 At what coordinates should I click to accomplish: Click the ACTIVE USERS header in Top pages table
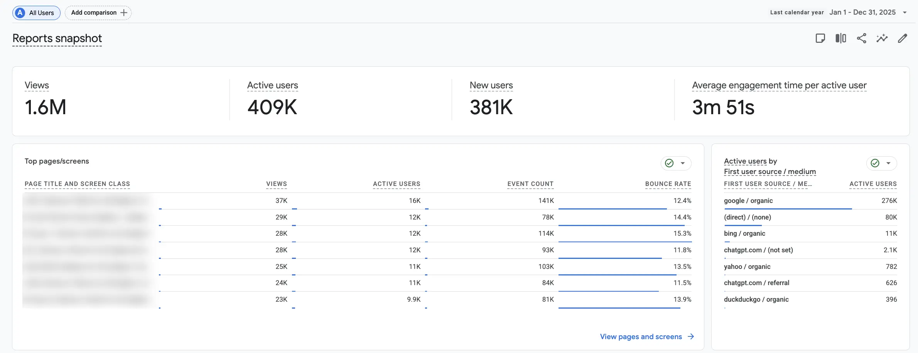397,184
